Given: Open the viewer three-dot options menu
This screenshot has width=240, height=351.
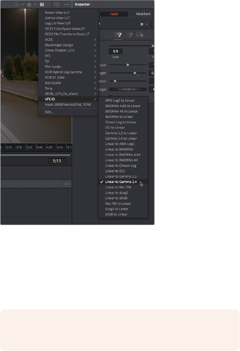Looking at the screenshot, I should (x=67, y=4).
